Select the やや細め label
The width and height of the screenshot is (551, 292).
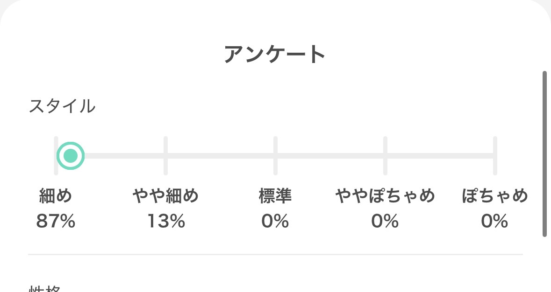pyautogui.click(x=165, y=196)
